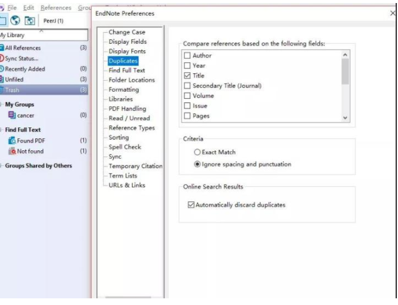Click the cancer group icon

12,115
